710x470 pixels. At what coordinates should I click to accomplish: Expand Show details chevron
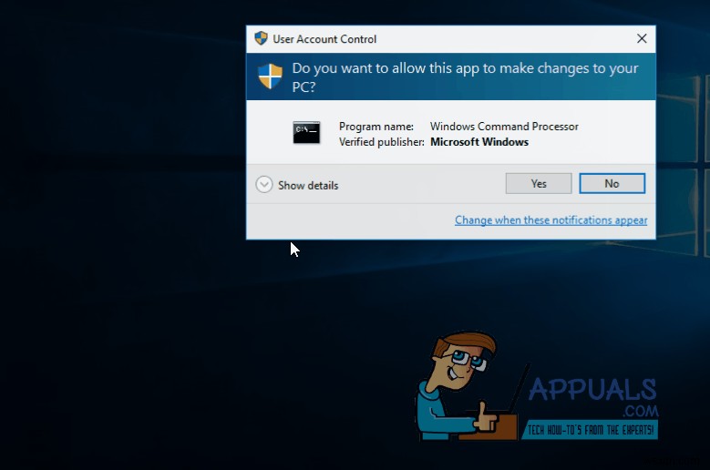[x=264, y=185]
